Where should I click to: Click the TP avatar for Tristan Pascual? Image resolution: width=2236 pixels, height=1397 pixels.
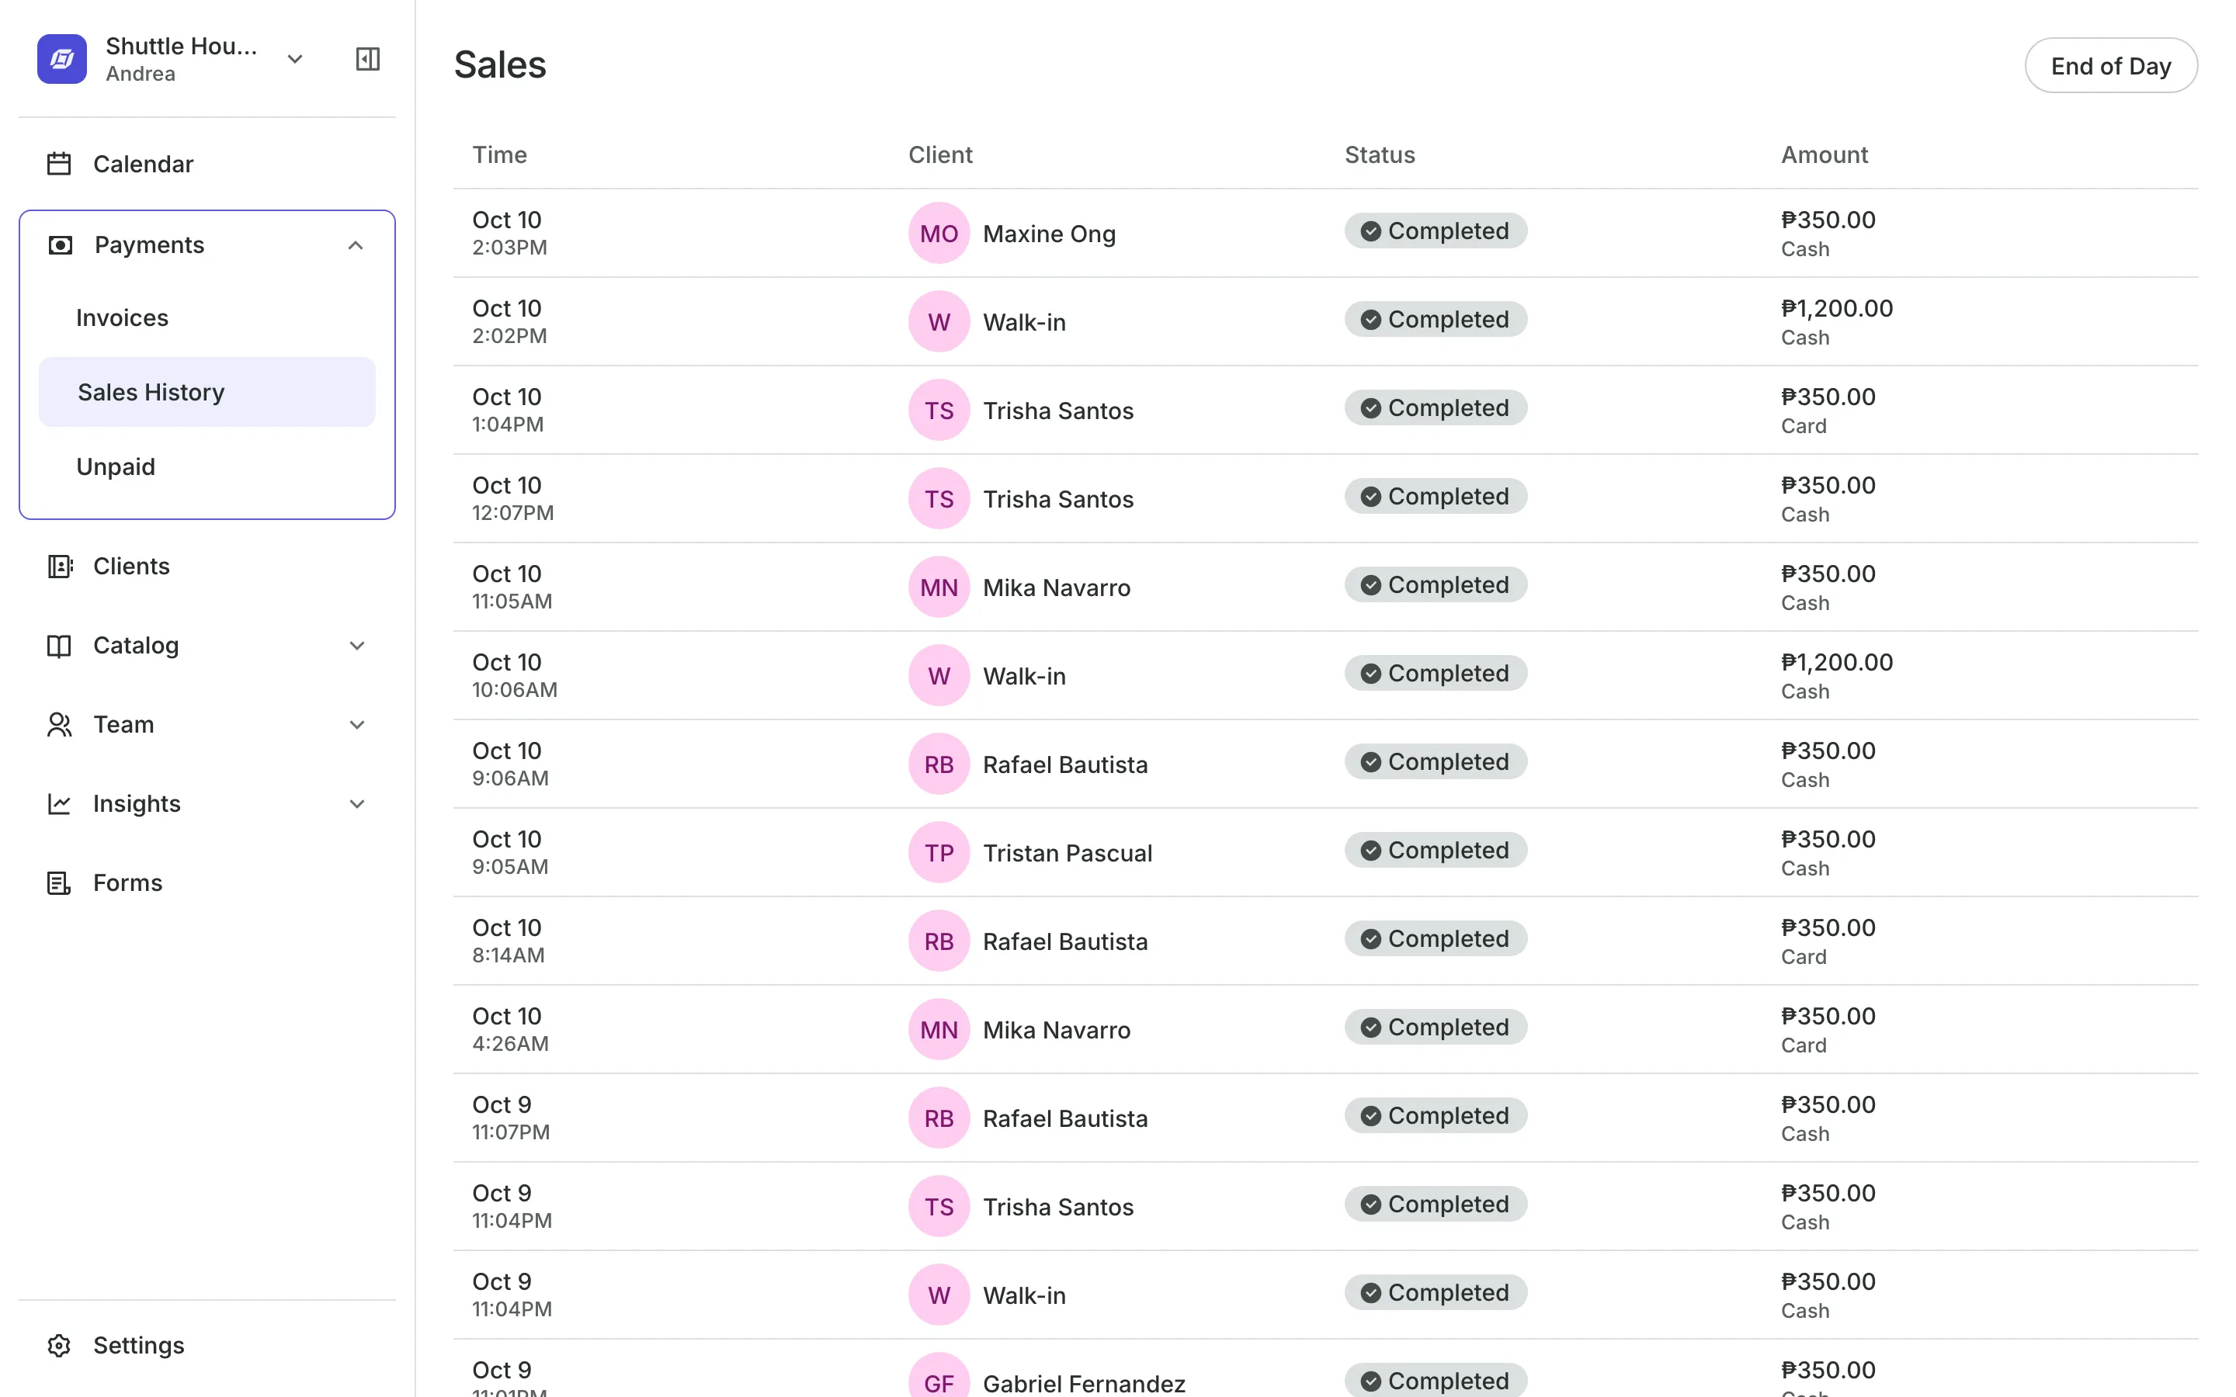[939, 853]
